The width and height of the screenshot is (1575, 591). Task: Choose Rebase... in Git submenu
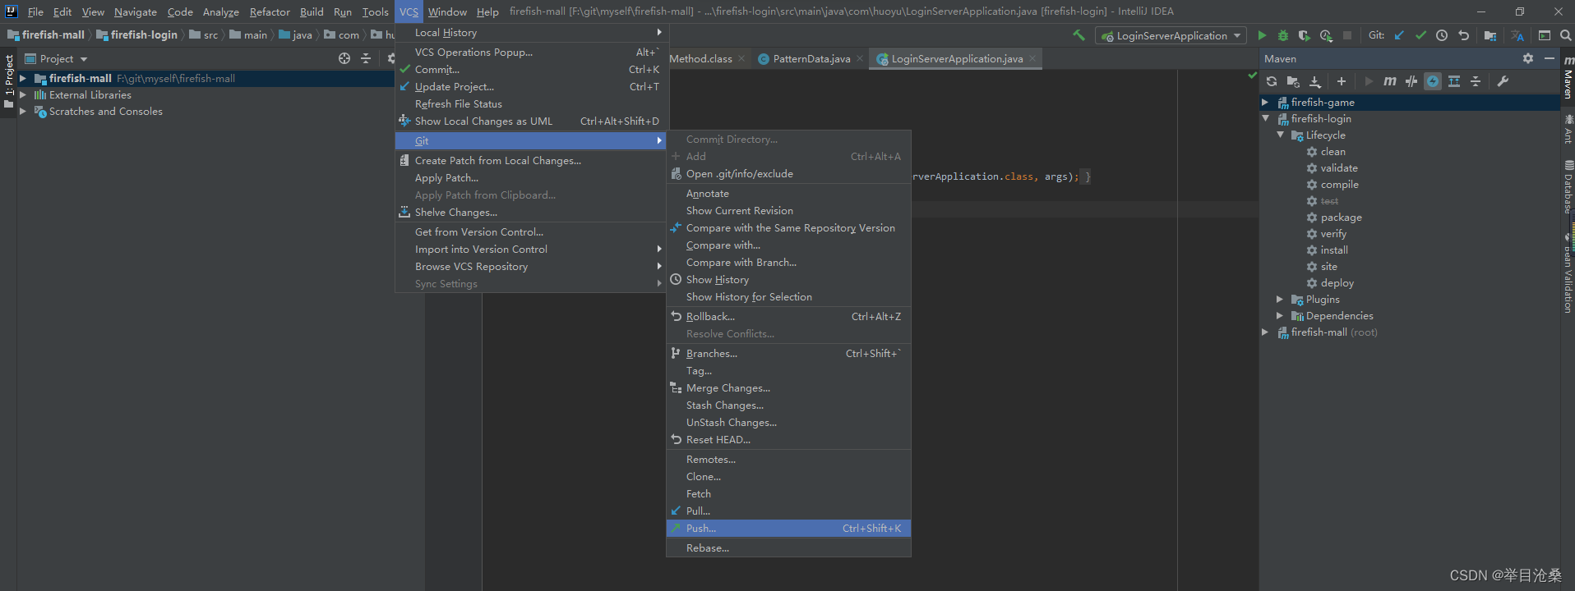pos(788,548)
